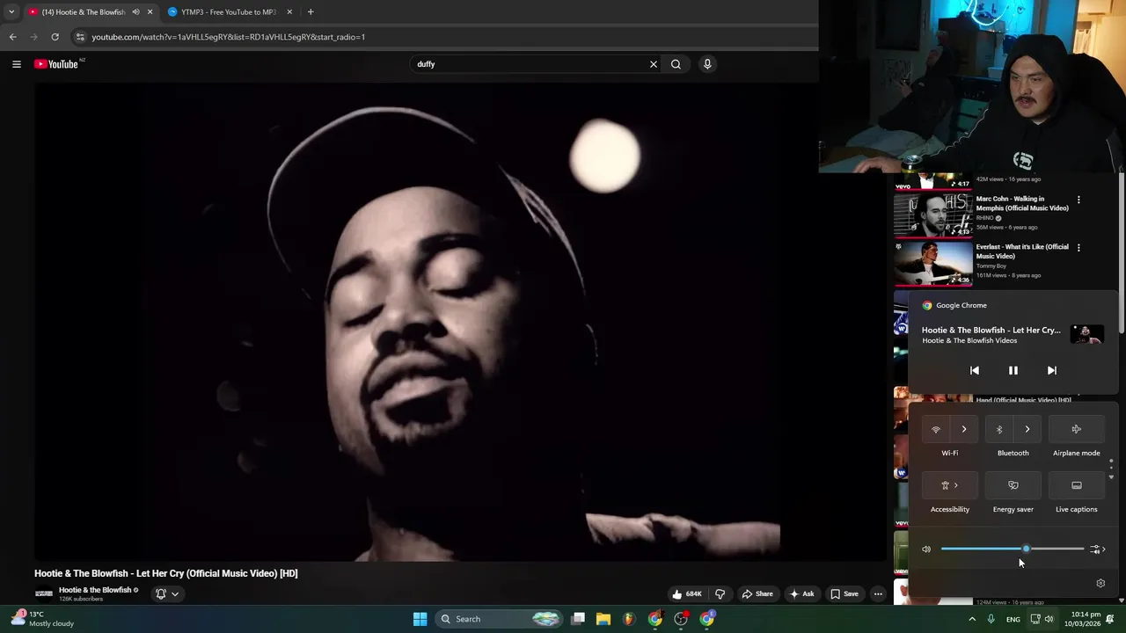Close the Hootie & The Blowfish tab

pyautogui.click(x=150, y=12)
